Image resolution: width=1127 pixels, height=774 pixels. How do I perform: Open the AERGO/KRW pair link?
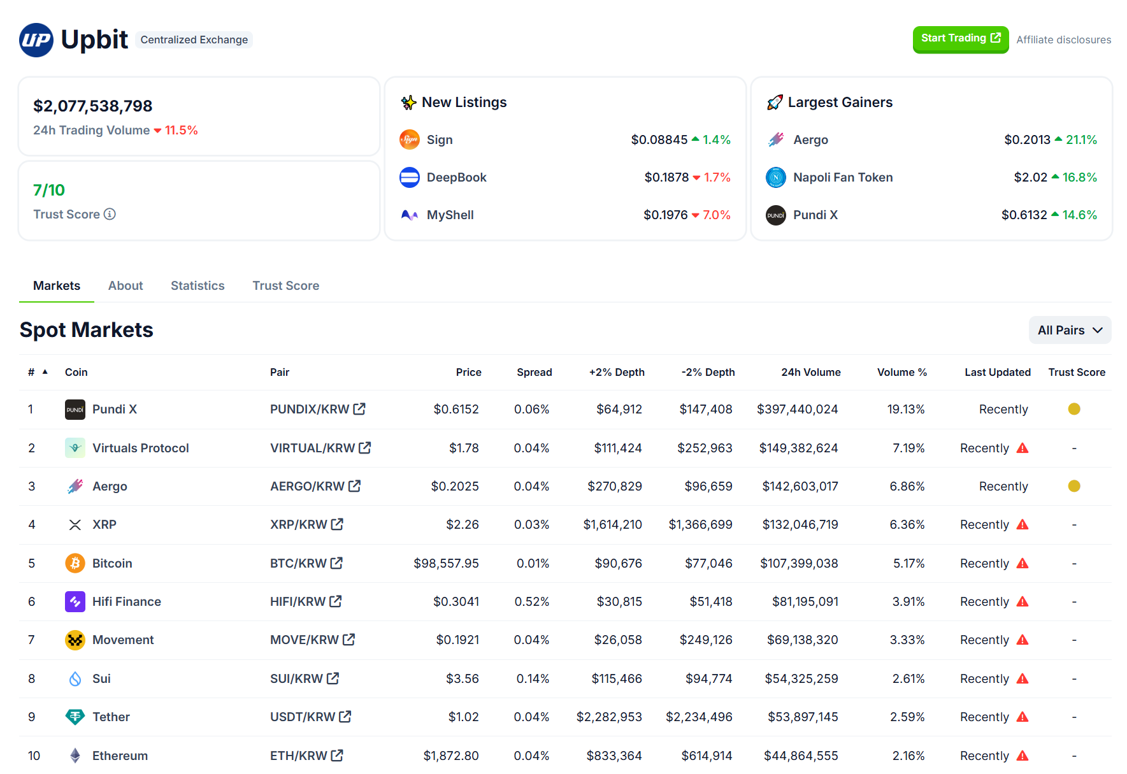(x=315, y=486)
